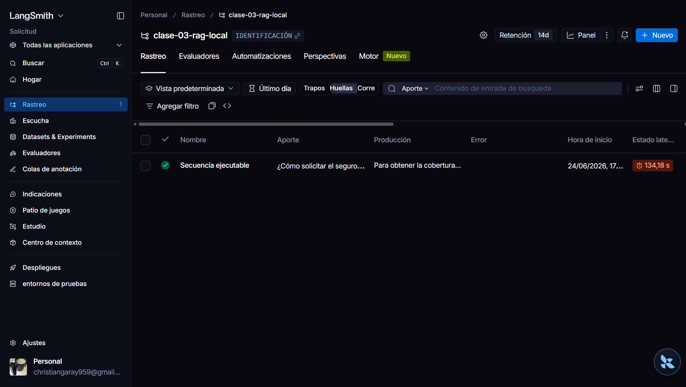
Task: Switch to the Automatizaciones tab
Action: [262, 56]
